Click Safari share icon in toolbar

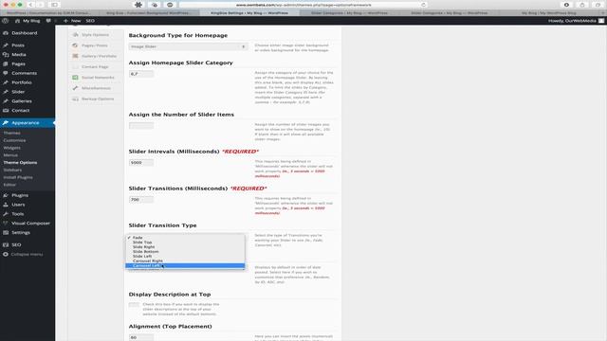click(x=582, y=5)
